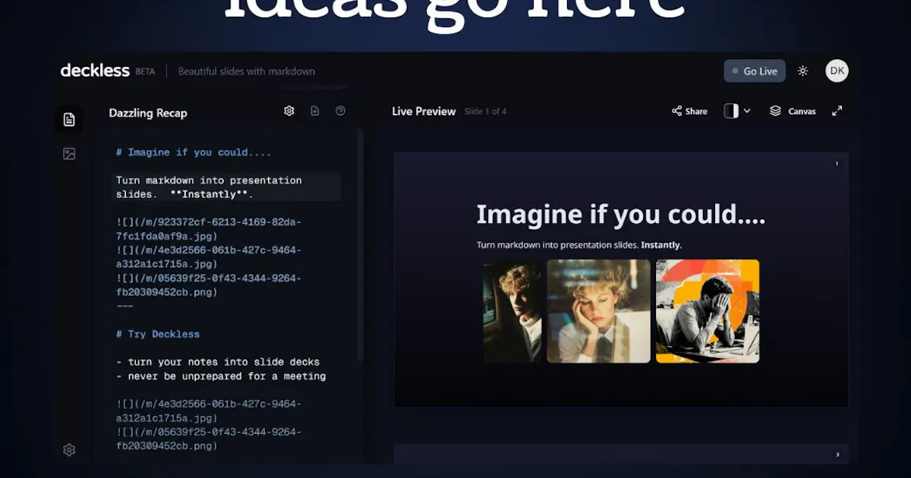
Task: Click the Live Preview heading
Action: 424,112
